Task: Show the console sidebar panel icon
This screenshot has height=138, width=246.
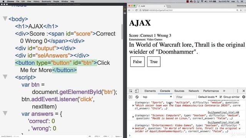Action: (x=131, y=97)
